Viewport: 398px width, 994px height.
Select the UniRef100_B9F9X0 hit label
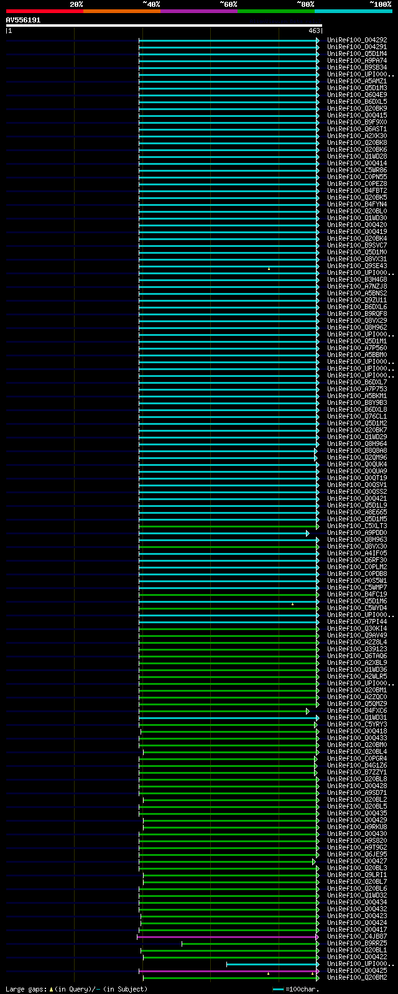pos(357,123)
